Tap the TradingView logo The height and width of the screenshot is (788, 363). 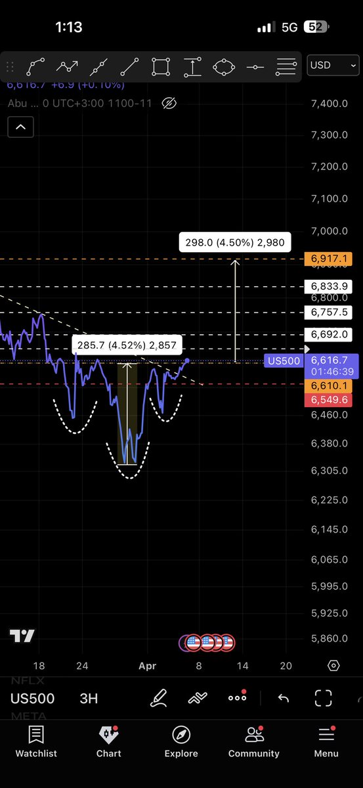click(x=22, y=636)
